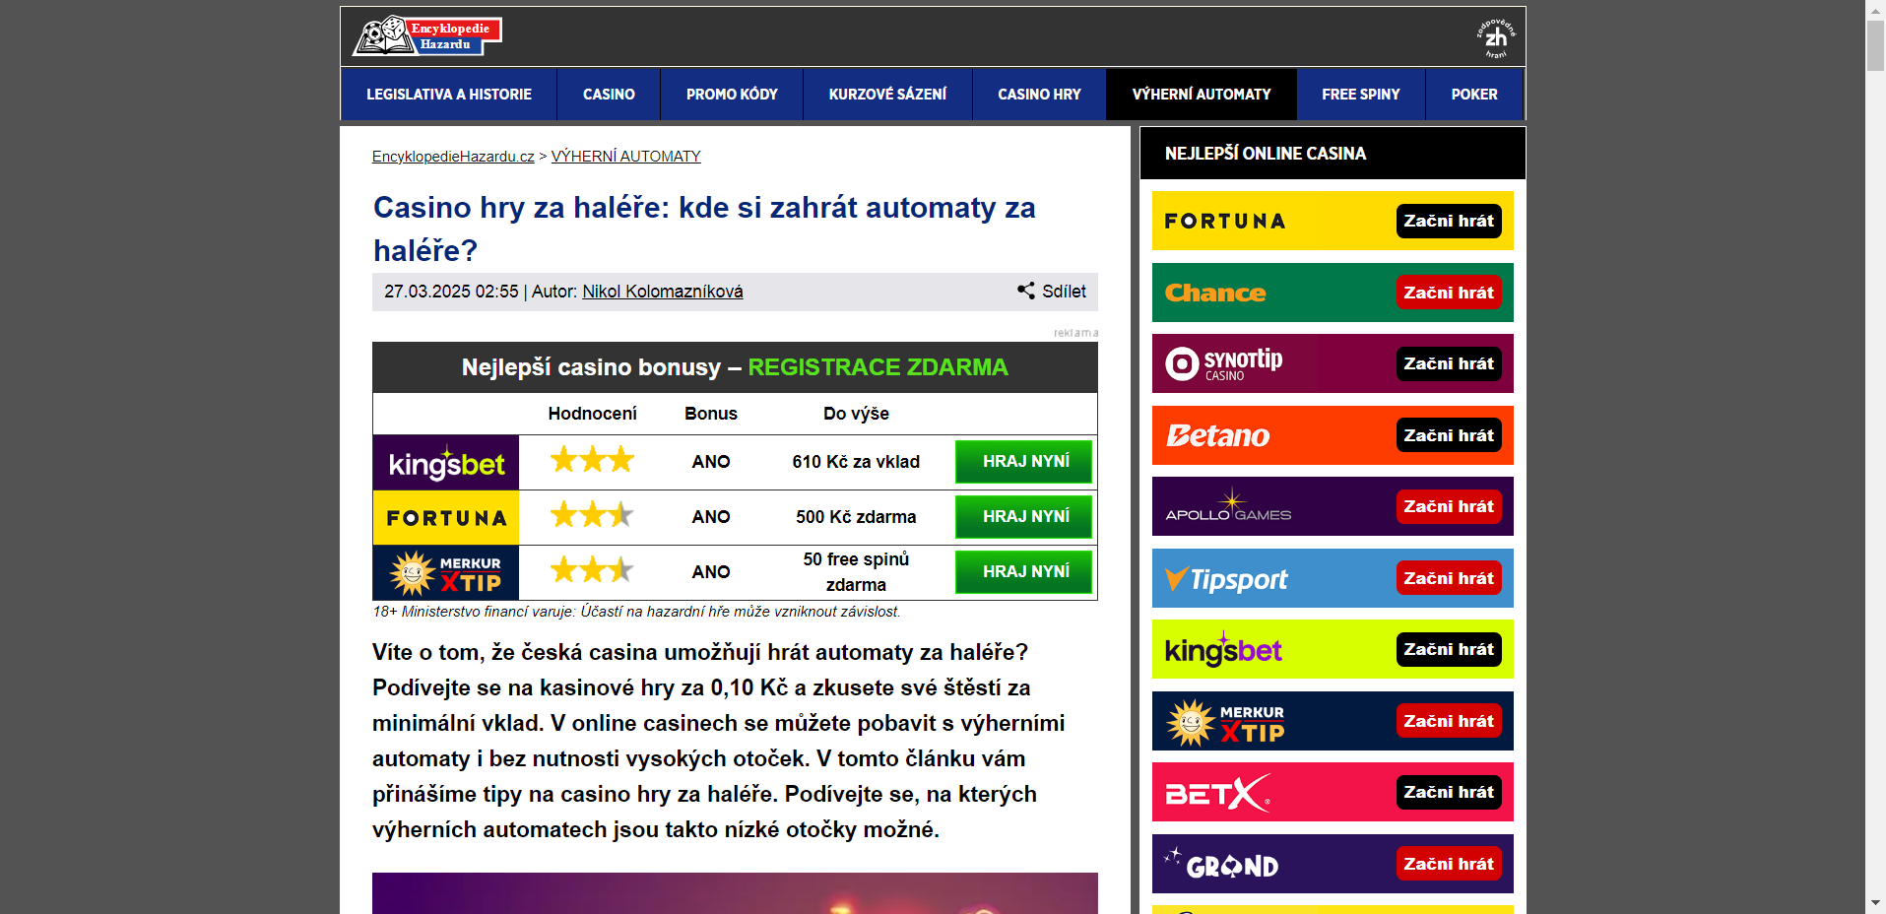Click the Kingsbet logo in bonus table
The height and width of the screenshot is (914, 1886).
coord(446,462)
